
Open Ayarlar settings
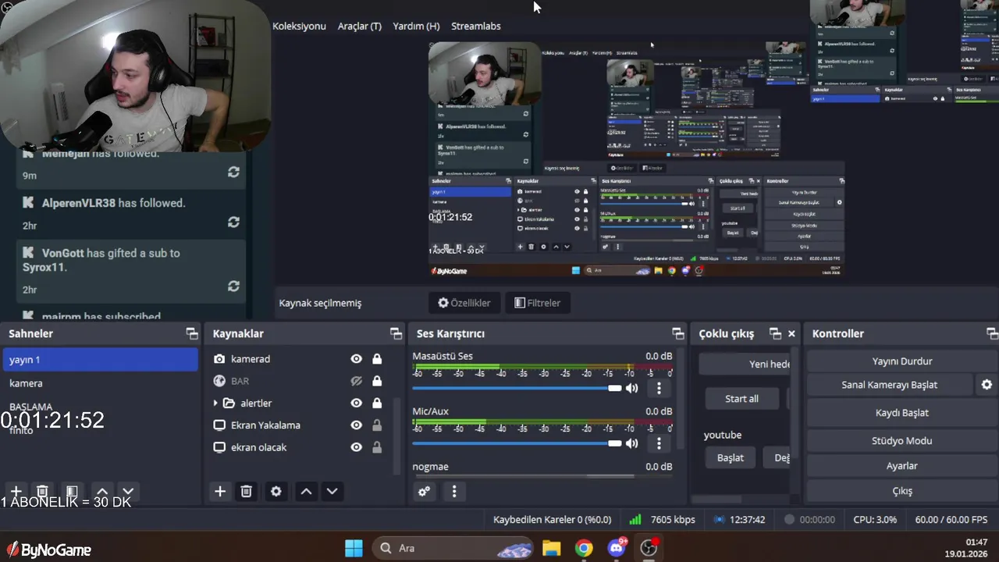tap(902, 466)
